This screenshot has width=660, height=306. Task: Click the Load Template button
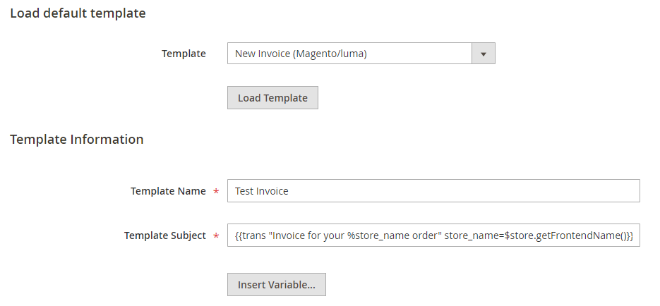[x=272, y=98]
